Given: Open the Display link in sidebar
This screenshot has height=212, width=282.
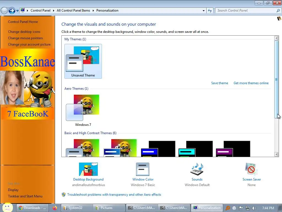Looking at the screenshot, I should click(13, 190).
